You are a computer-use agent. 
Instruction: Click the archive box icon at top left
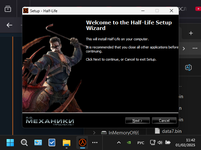[x=8, y=9]
